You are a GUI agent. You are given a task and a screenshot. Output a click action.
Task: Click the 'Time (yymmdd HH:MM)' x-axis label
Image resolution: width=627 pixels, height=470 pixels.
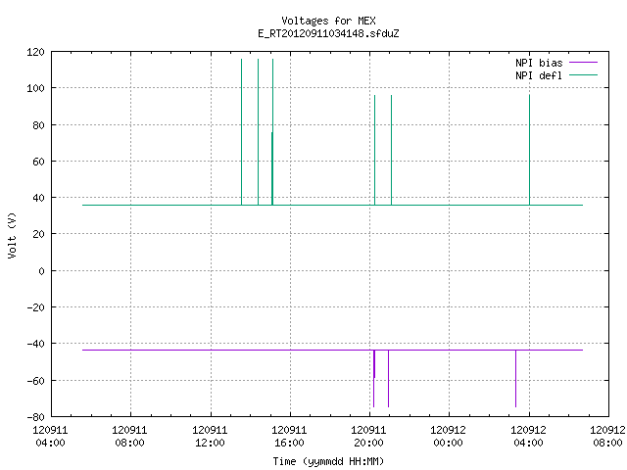tap(328, 461)
